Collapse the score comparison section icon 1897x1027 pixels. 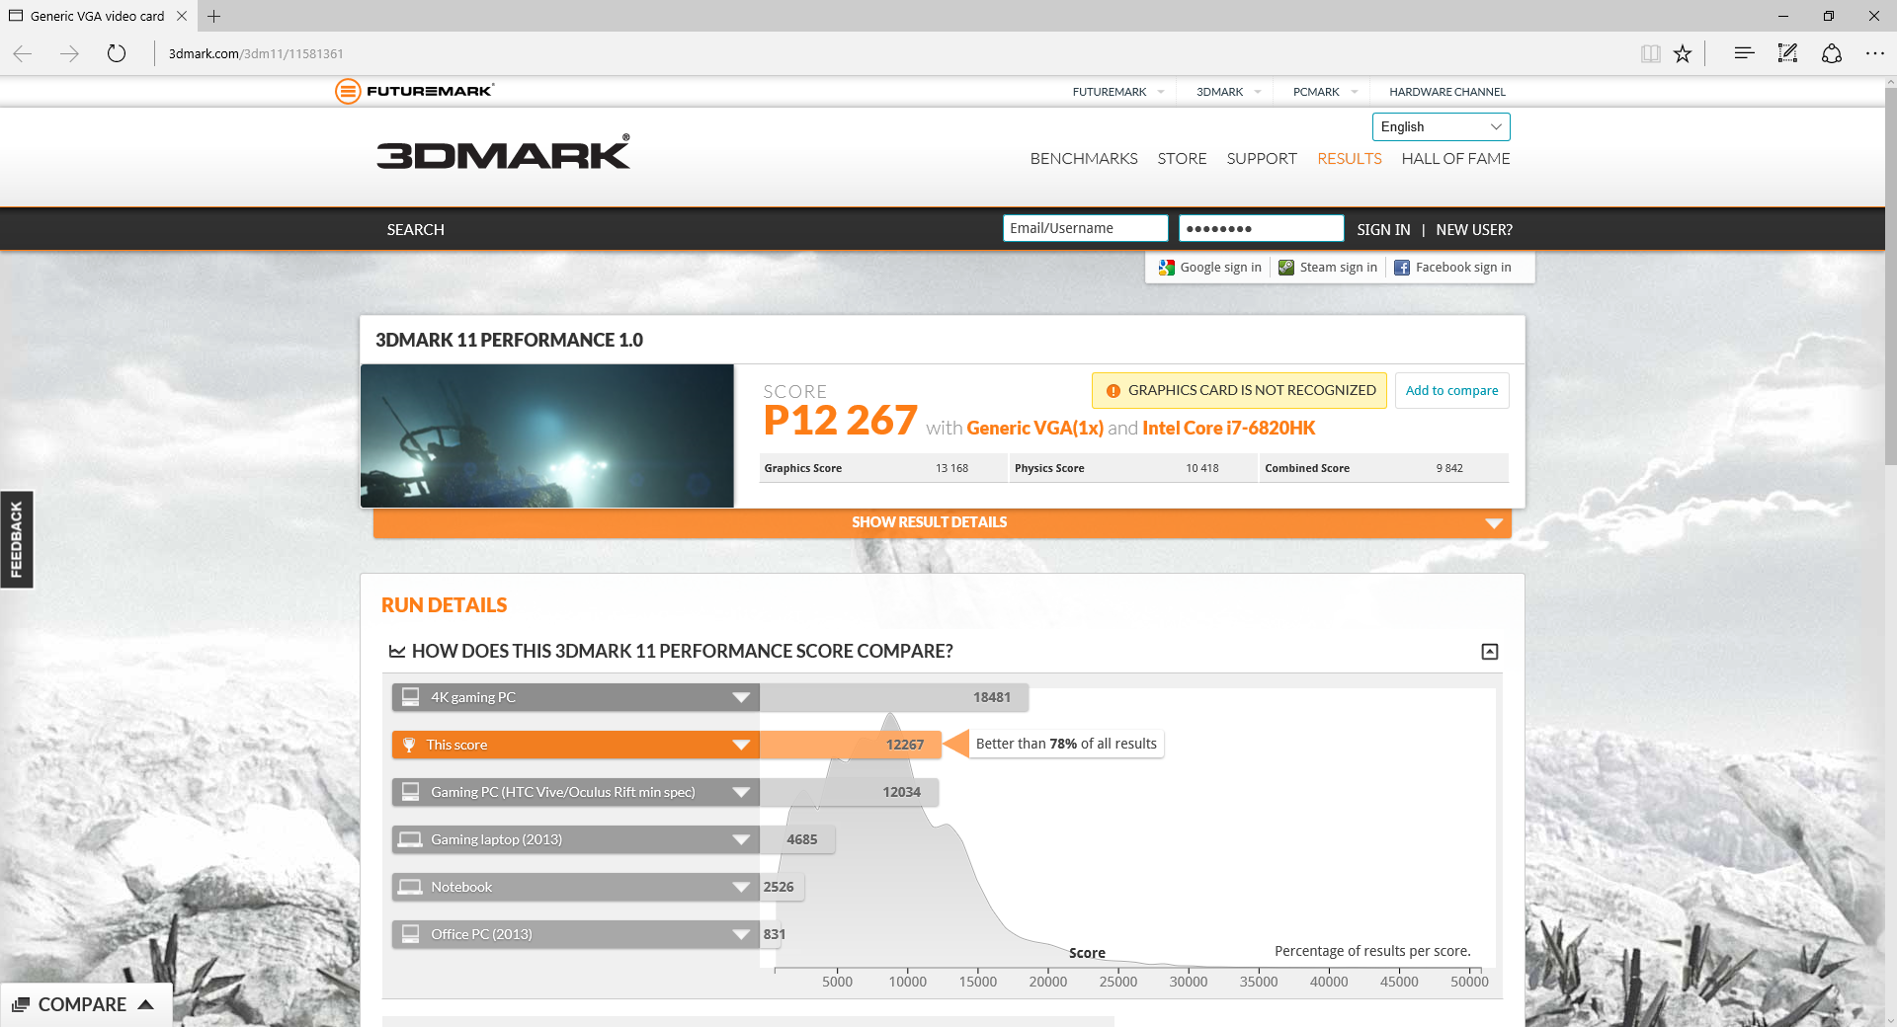[1490, 652]
